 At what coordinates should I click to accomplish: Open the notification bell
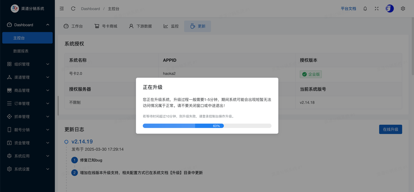(365, 9)
